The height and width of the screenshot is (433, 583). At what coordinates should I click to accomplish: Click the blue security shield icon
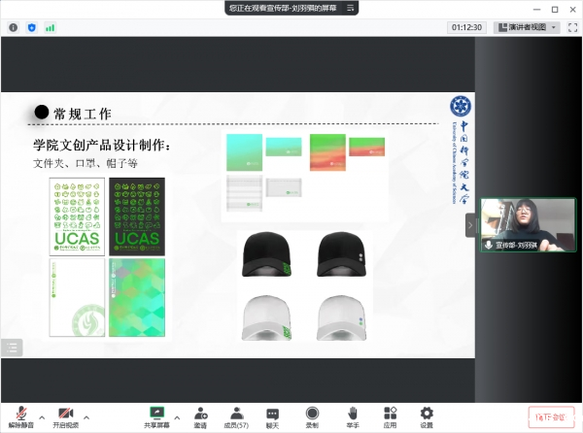click(x=32, y=28)
